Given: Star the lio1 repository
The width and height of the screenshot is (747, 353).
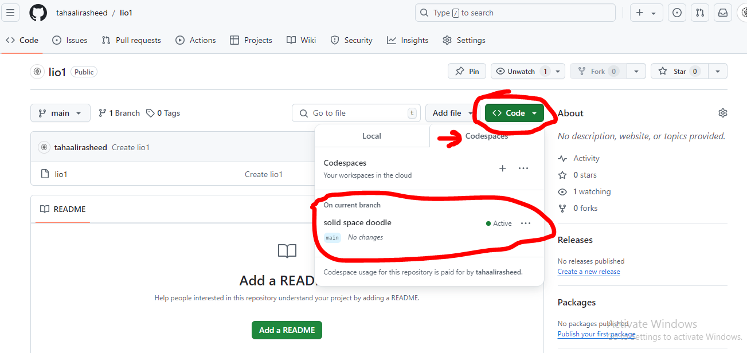Looking at the screenshot, I should [679, 71].
